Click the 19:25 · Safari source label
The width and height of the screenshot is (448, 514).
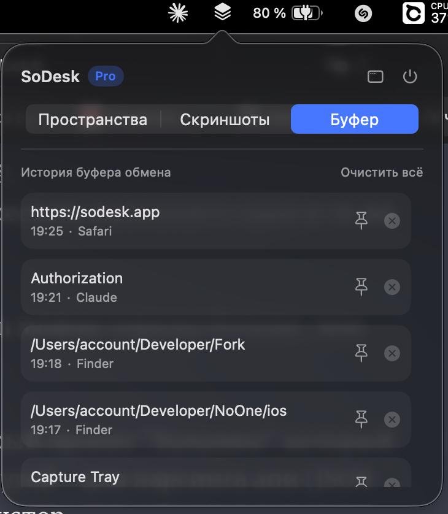(72, 231)
